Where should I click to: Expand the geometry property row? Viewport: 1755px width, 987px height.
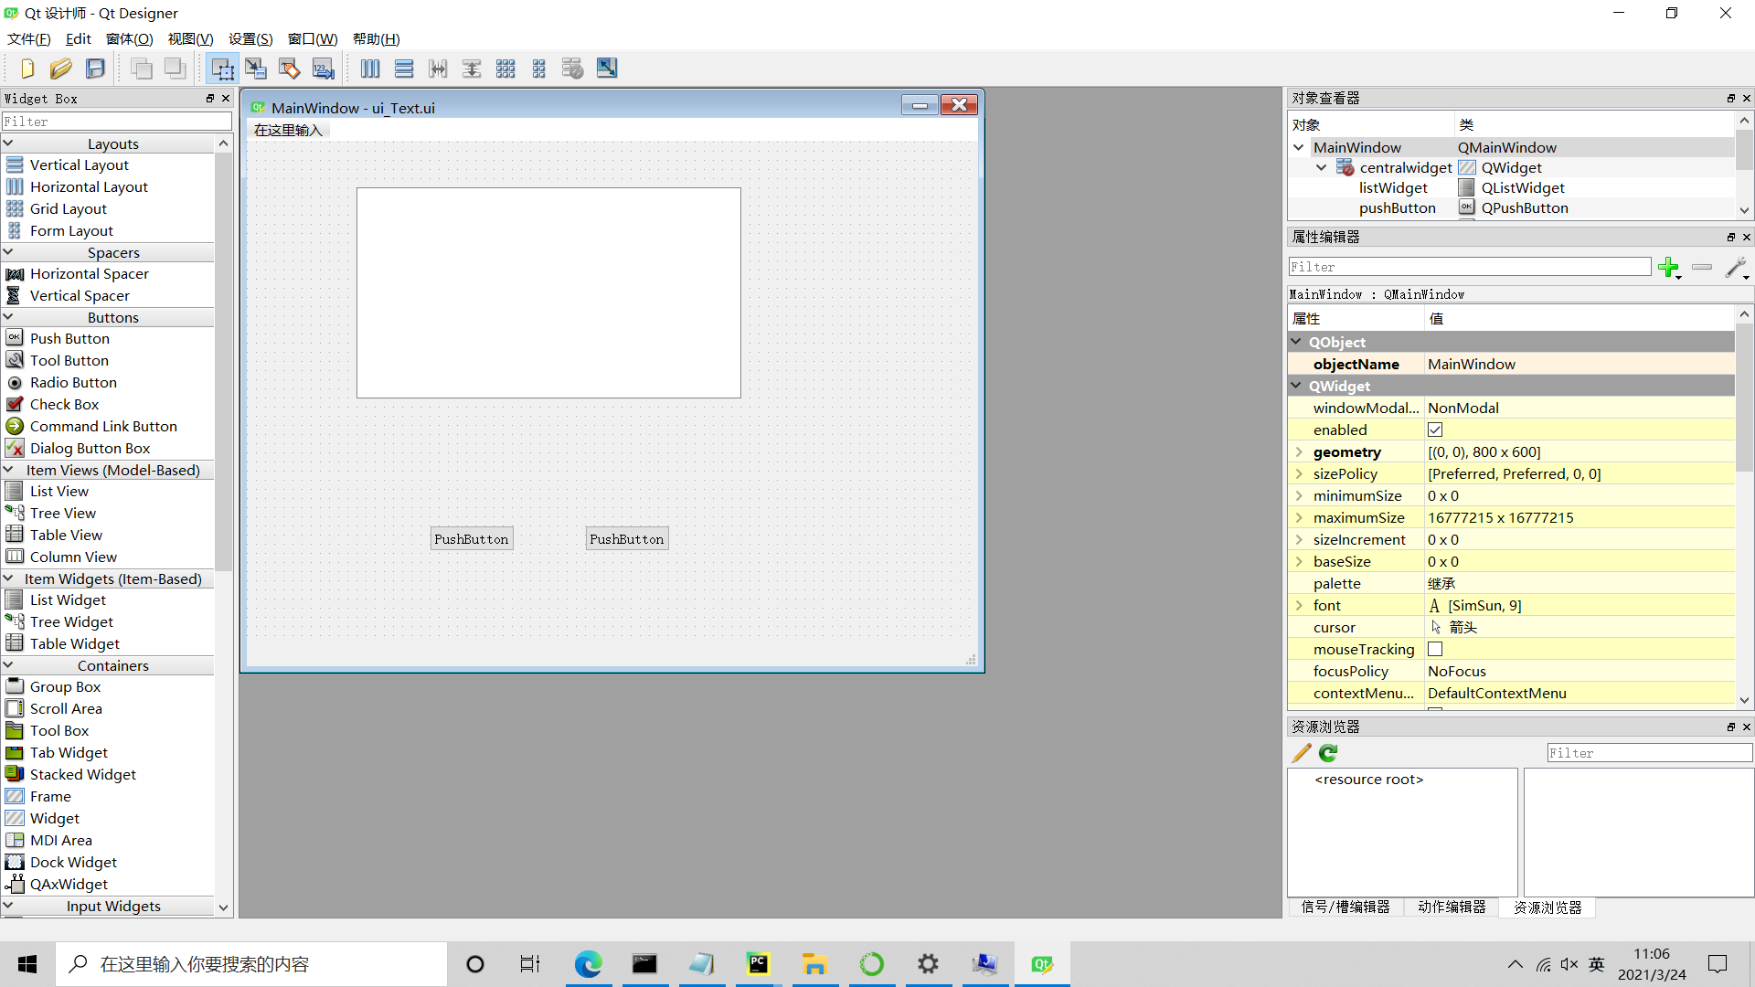point(1301,451)
